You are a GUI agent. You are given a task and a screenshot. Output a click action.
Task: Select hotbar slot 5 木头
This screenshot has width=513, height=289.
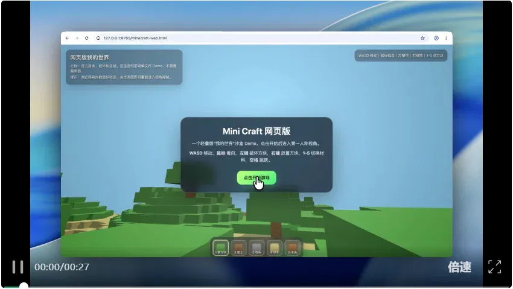pos(293,248)
